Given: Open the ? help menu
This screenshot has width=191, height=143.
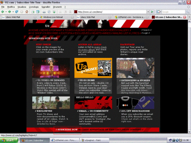Looking at the screenshot, I should click(x=65, y=7).
